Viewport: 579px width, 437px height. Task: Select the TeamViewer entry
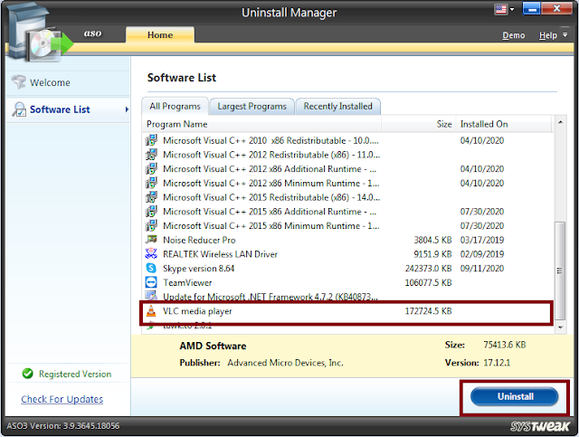tap(347, 283)
